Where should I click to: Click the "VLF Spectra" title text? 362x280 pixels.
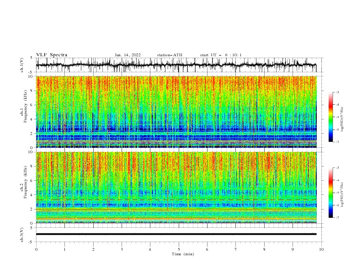tap(52, 55)
